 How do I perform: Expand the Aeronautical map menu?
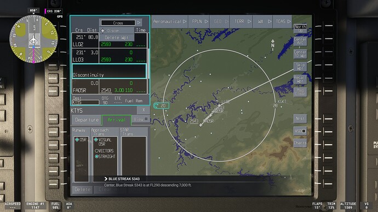point(170,21)
